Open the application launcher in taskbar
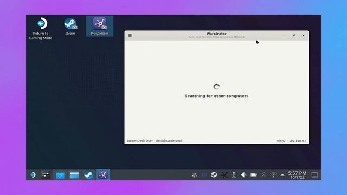347x195 pixels. [x=33, y=175]
